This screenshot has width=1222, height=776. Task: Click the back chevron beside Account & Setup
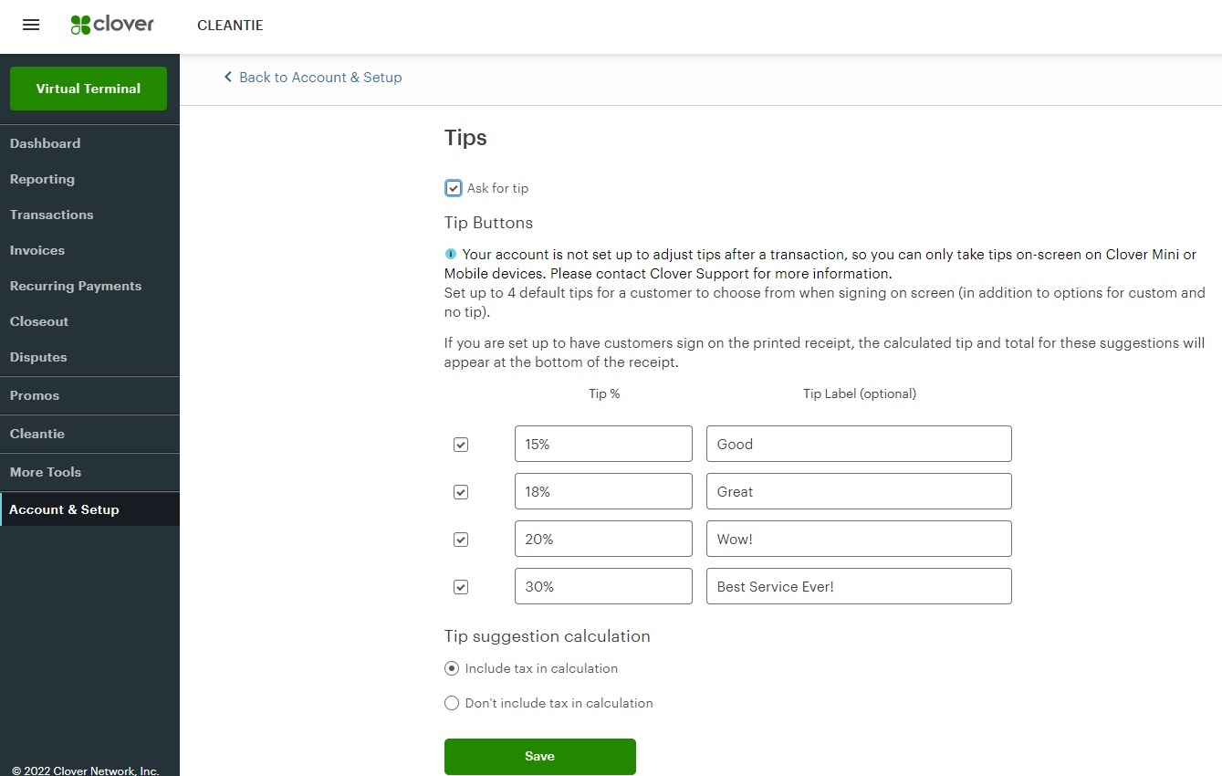pyautogui.click(x=228, y=77)
